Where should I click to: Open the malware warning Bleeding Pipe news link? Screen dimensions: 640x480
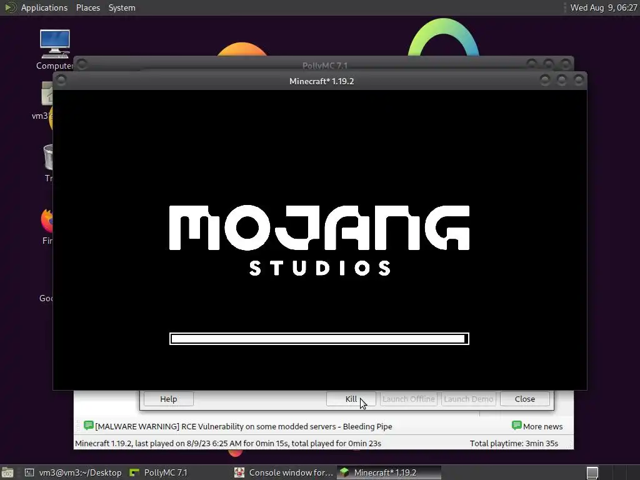tap(243, 426)
